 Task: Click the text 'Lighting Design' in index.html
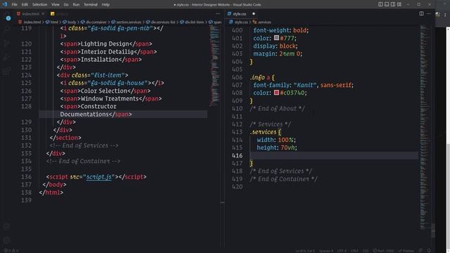tap(105, 44)
